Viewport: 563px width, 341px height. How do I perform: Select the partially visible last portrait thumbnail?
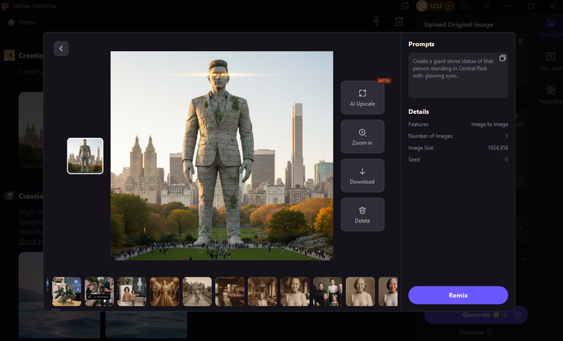pyautogui.click(x=388, y=292)
